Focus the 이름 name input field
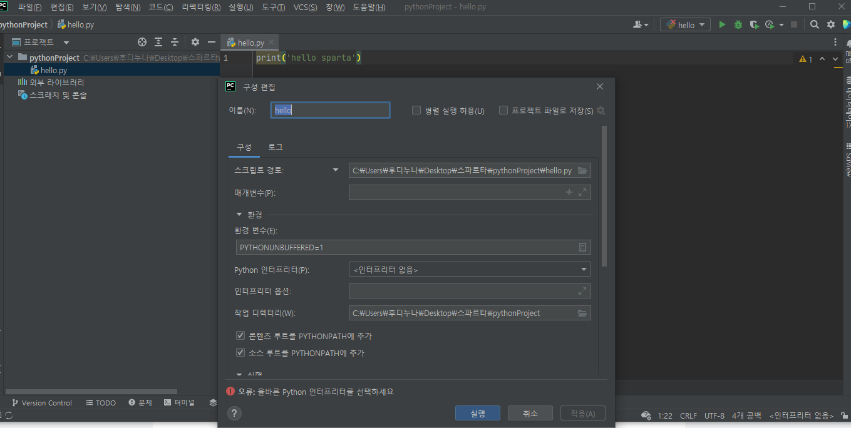Image resolution: width=851 pixels, height=428 pixels. click(x=330, y=110)
